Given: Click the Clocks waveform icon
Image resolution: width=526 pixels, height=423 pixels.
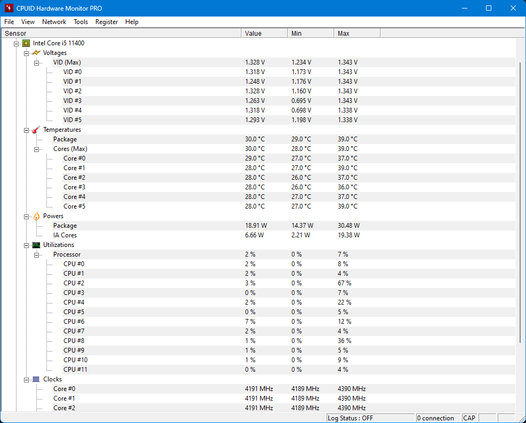Looking at the screenshot, I should 36,379.
